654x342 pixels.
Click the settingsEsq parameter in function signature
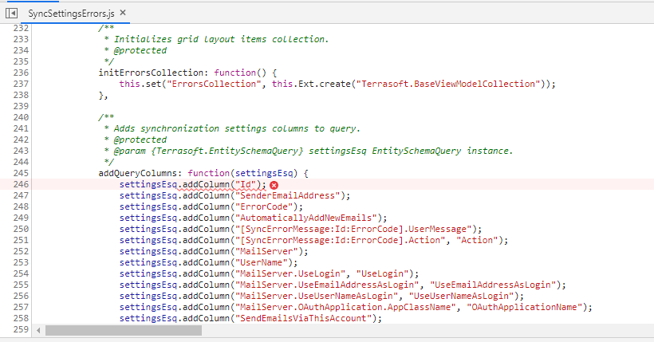pyautogui.click(x=265, y=173)
